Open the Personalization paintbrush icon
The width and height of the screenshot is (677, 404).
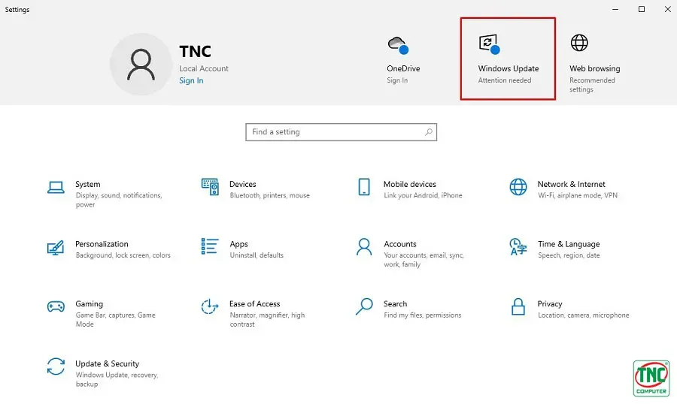tap(56, 248)
